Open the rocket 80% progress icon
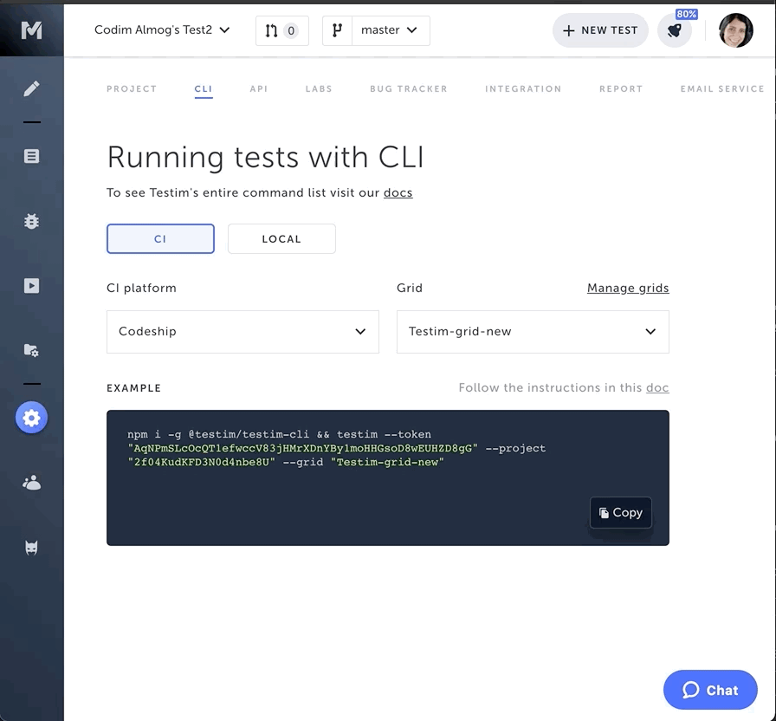The width and height of the screenshot is (776, 721). point(675,30)
